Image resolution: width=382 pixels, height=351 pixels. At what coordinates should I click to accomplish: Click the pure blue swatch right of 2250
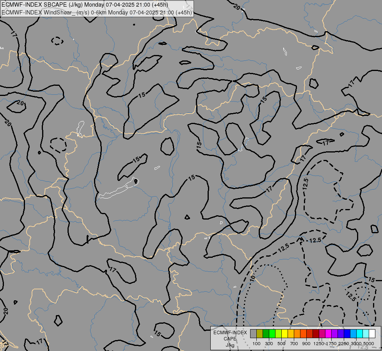click(x=347, y=334)
